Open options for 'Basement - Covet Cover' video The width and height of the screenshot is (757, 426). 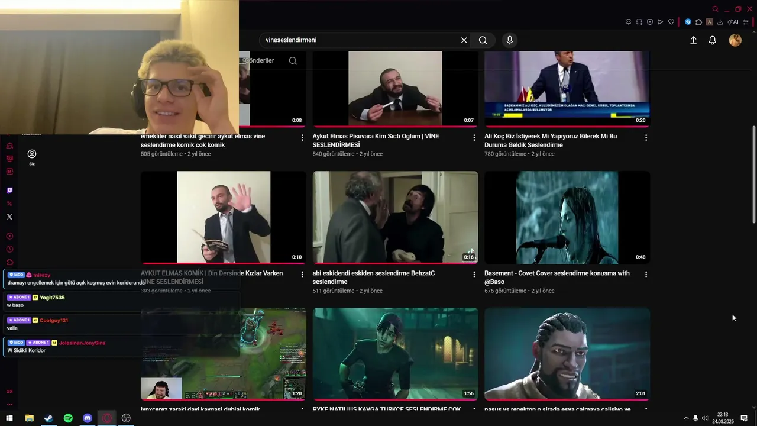coord(646,275)
